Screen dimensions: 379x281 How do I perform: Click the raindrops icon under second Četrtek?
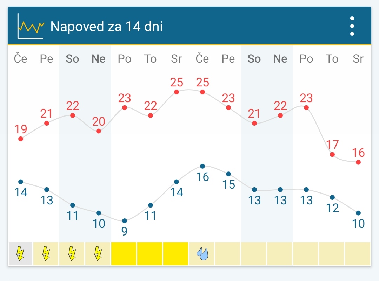(202, 254)
